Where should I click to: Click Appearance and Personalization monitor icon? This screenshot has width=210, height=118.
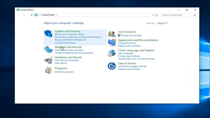coord(112,43)
